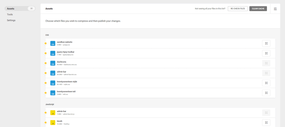Toggle compress for twentyseventeen-style
The image size is (285, 127).
pyautogui.click(x=266, y=83)
